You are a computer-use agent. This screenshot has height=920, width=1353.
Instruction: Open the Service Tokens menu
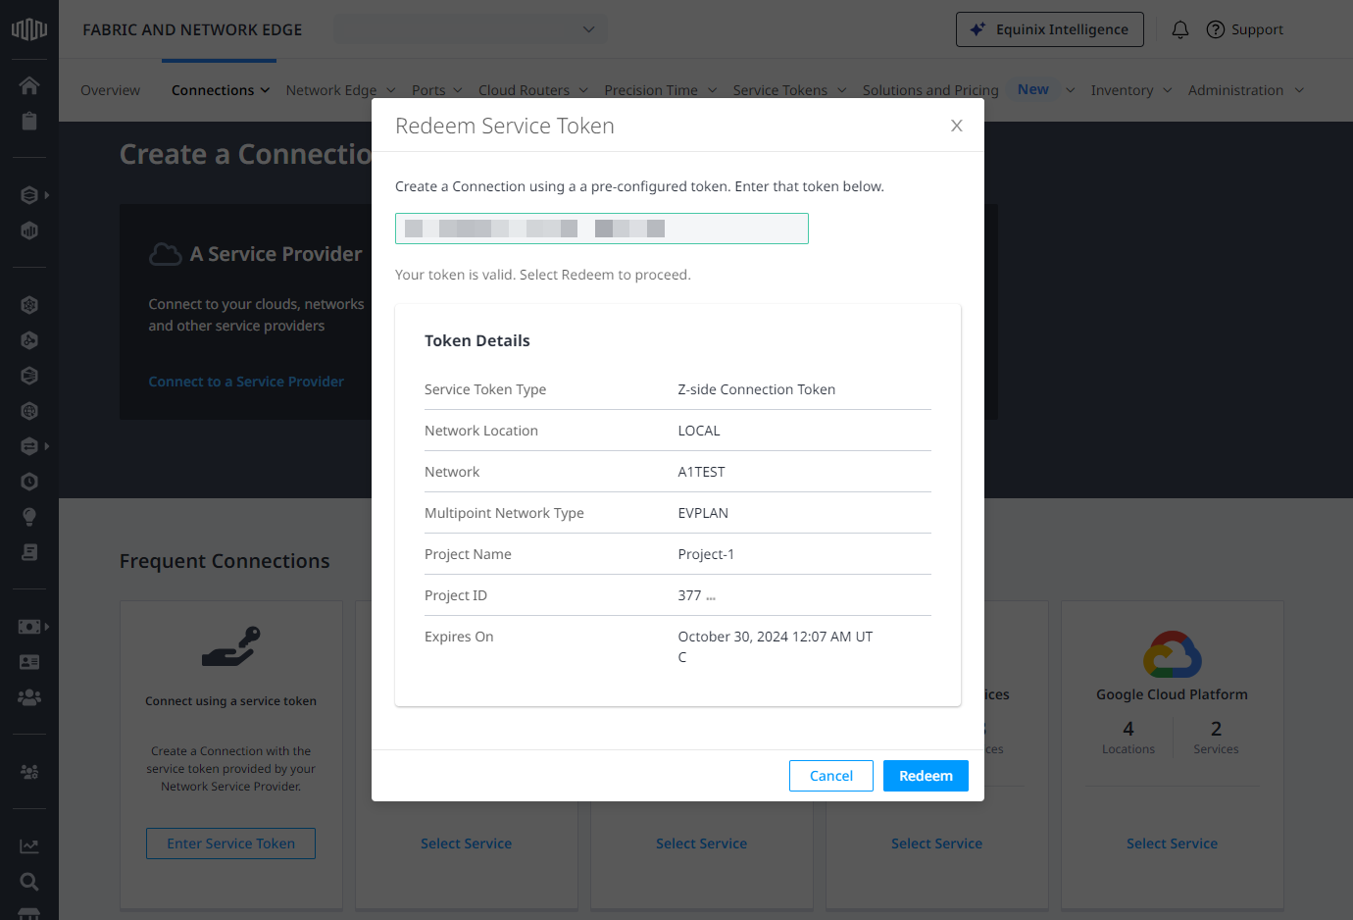[x=789, y=90]
